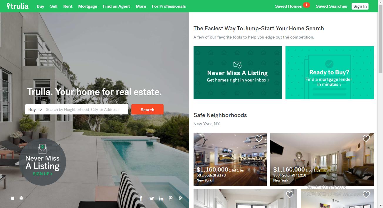Screen dimensions: 383x208
Task: Open the LinkedIn icon
Action: point(161,198)
